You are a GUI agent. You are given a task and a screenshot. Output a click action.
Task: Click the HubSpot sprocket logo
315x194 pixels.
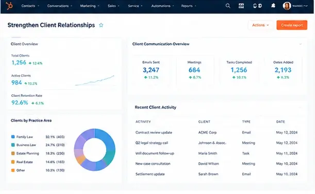(x=9, y=6)
